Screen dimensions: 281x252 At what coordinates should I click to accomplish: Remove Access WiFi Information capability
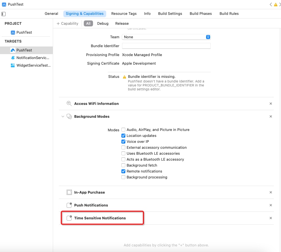tap(271, 104)
